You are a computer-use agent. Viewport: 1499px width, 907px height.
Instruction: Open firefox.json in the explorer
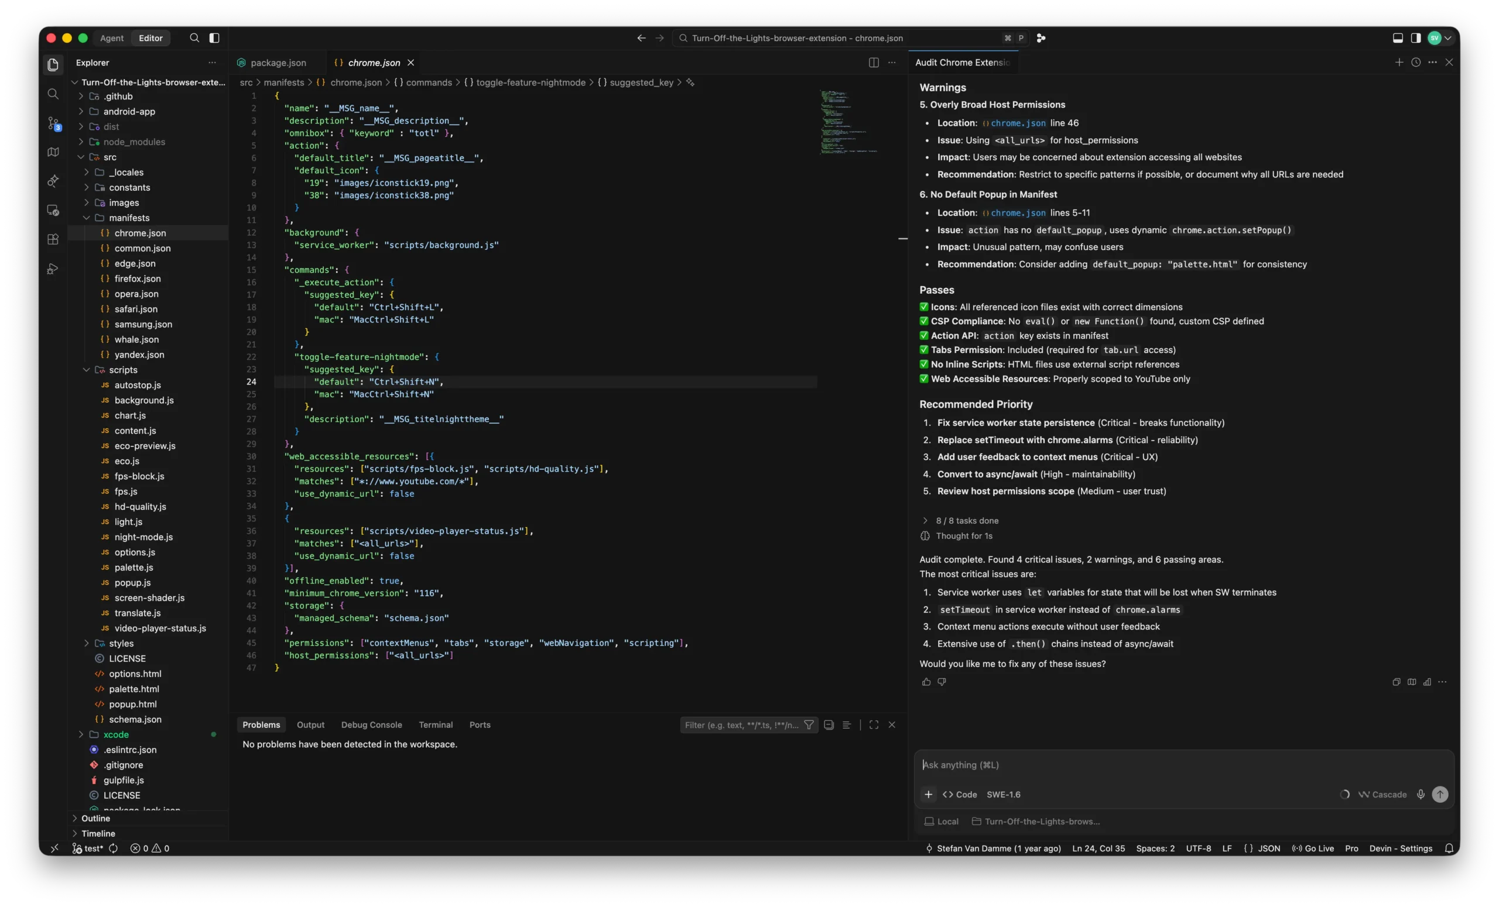click(138, 279)
